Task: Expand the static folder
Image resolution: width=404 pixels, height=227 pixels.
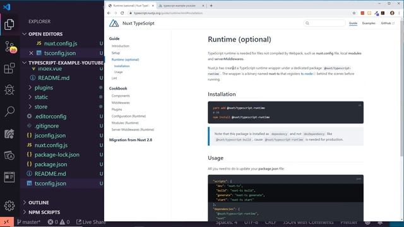Action: pos(41,97)
